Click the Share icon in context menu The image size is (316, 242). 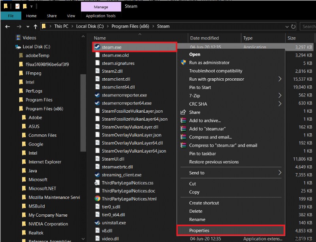183,112
